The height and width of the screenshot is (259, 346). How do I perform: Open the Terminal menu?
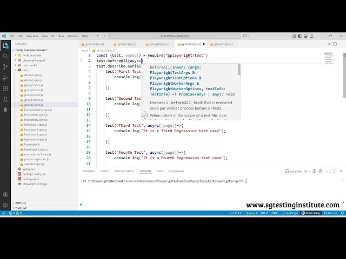[x=73, y=36]
